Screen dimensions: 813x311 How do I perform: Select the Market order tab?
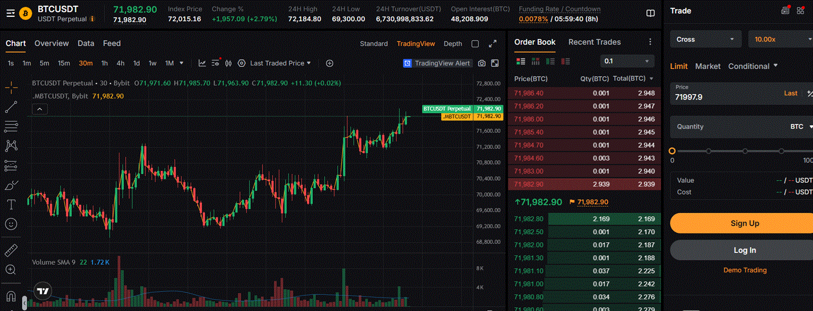pyautogui.click(x=708, y=66)
